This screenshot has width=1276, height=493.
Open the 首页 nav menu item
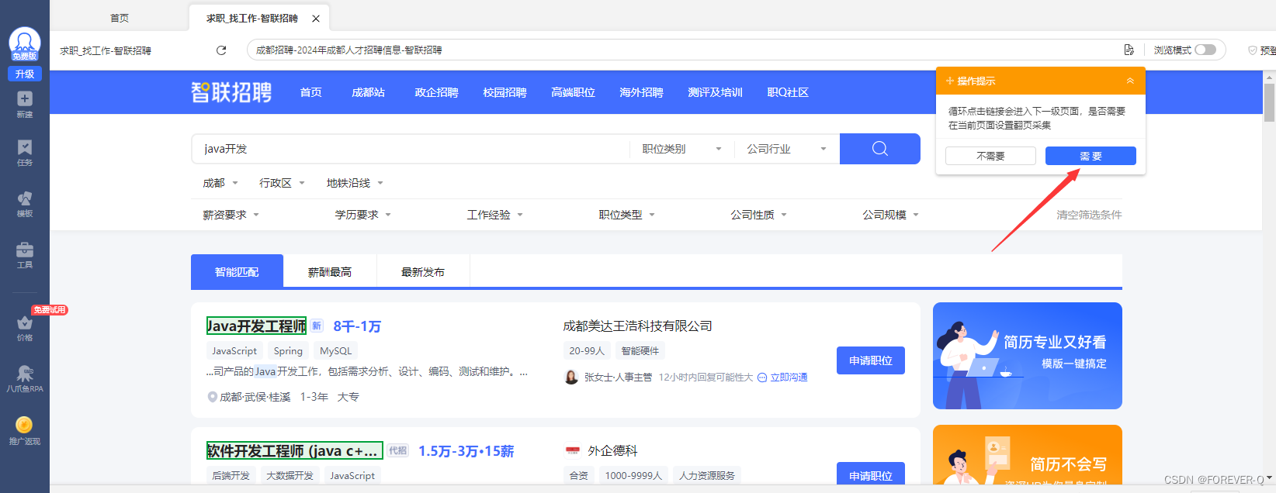311,92
